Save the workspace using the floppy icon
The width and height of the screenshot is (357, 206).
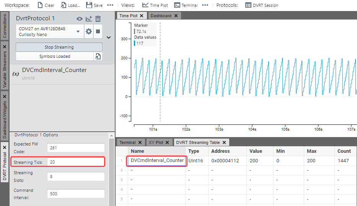coord(89,5)
